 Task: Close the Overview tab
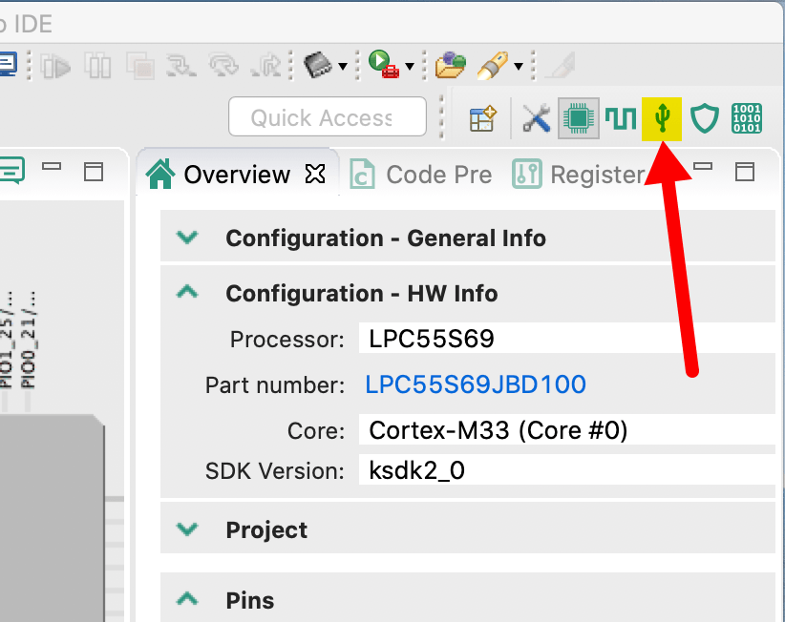(315, 175)
